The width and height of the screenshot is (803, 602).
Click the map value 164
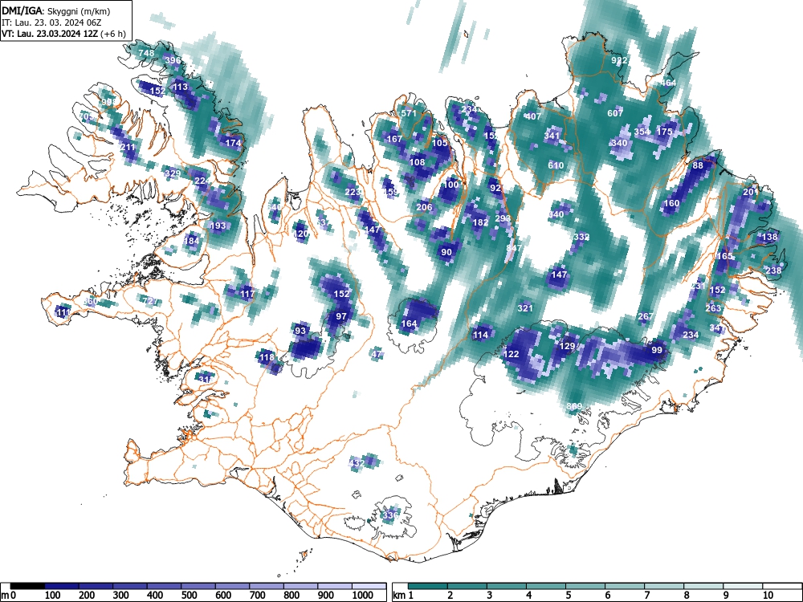point(410,323)
